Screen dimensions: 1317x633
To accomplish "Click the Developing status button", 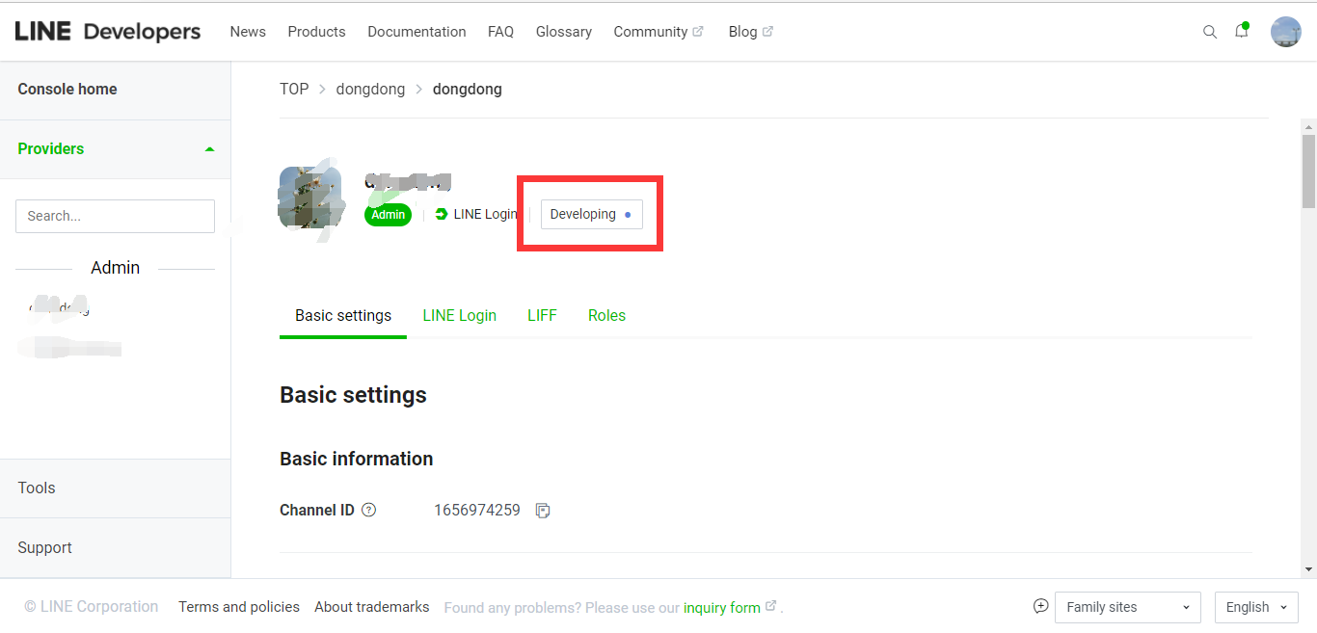I will click(x=591, y=214).
